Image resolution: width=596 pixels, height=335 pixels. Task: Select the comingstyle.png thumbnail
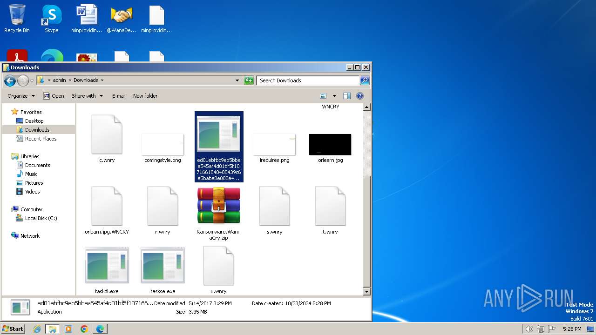coord(163,148)
